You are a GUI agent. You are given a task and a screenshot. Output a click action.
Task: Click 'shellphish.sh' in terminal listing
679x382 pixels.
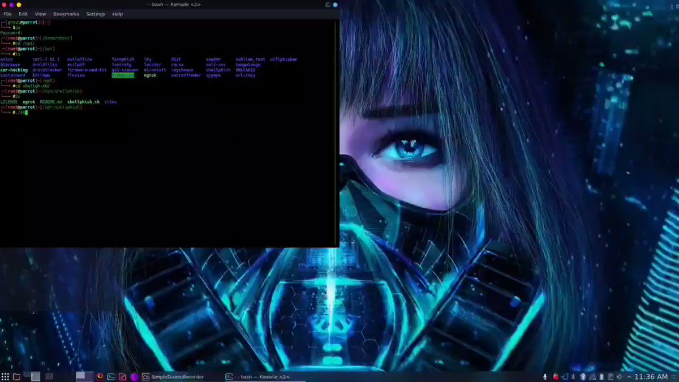(83, 102)
